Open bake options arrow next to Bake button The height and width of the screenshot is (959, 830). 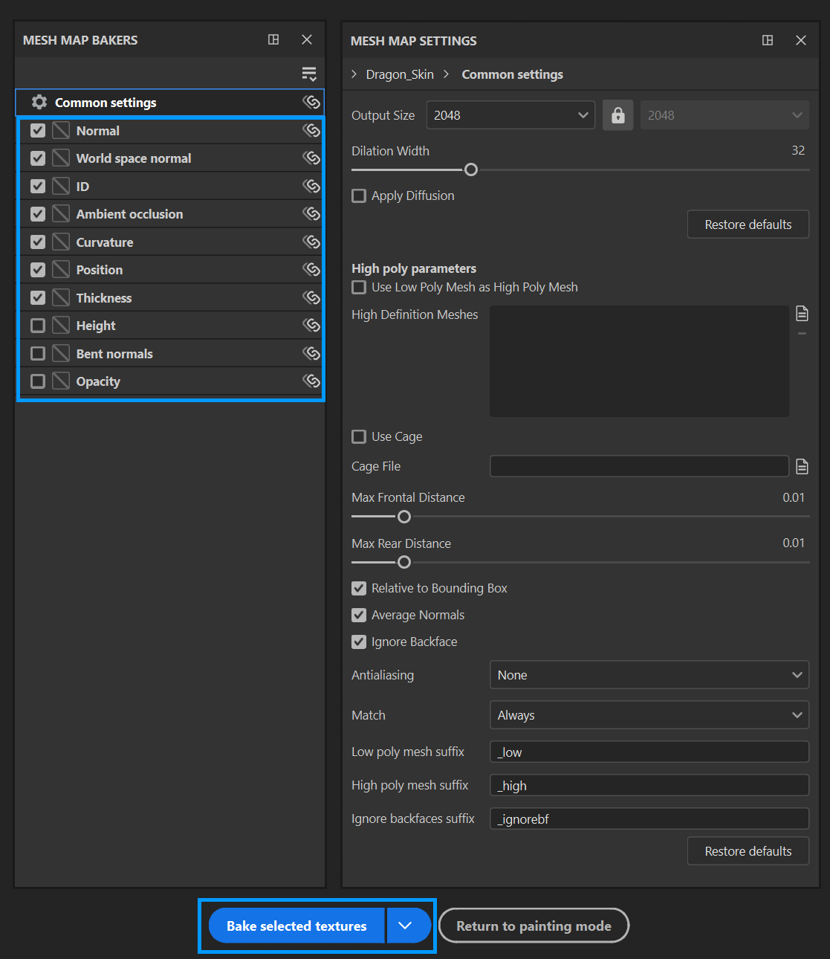point(405,926)
